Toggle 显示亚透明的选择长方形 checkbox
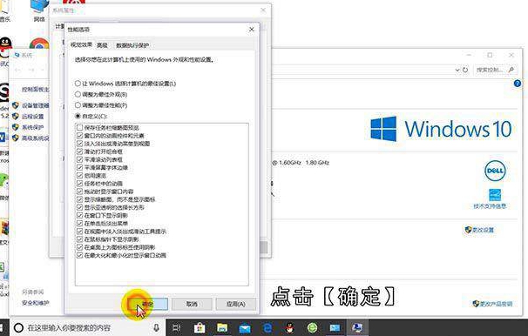The height and width of the screenshot is (336, 528). (x=80, y=207)
